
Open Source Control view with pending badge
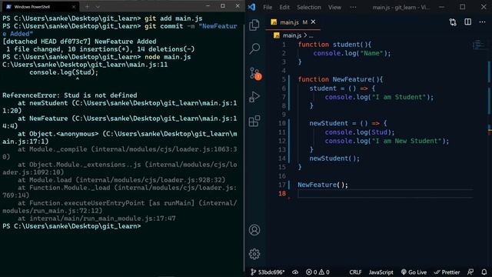(x=255, y=74)
